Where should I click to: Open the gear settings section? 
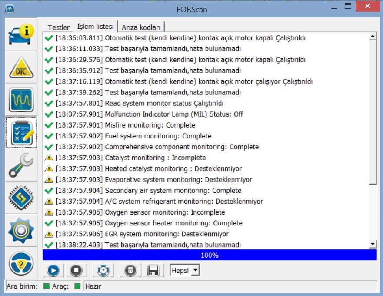tap(21, 230)
